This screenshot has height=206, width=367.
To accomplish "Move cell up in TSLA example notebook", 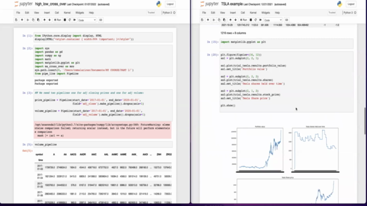I will [x=231, y=20].
